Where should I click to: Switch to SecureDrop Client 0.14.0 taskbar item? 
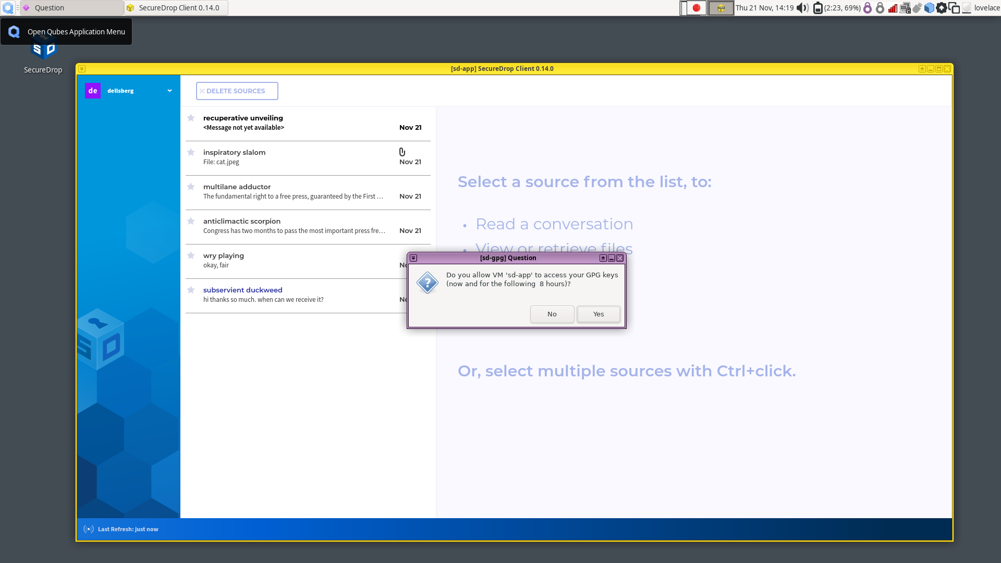(176, 8)
